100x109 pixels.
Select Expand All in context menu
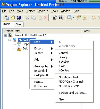click(42, 71)
